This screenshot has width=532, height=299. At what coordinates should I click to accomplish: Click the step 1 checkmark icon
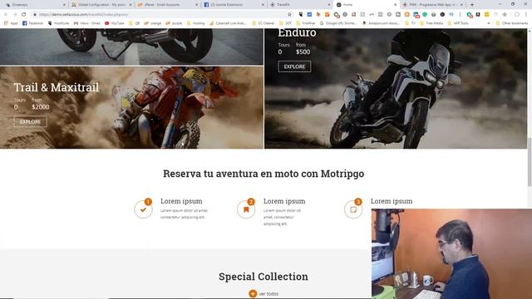143,209
